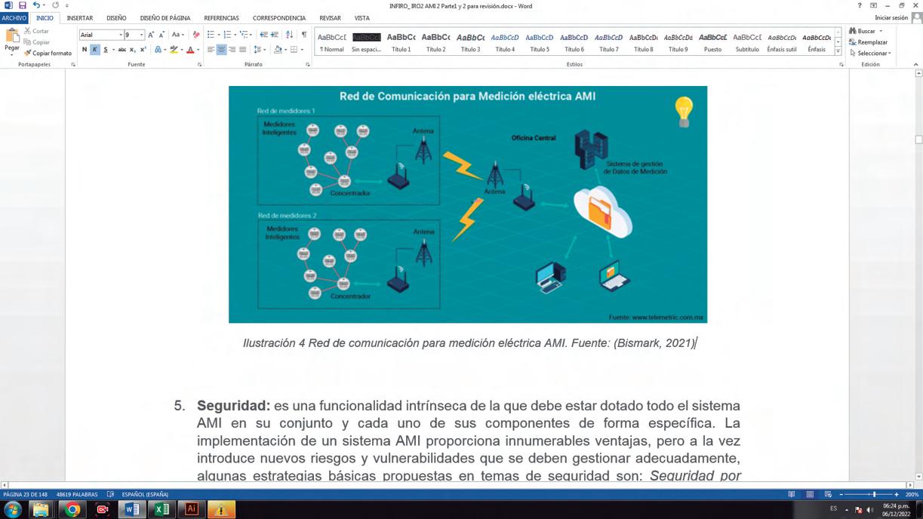Viewport: 923px width, 519px height.
Task: Increase paragraph indent
Action: 275,35
